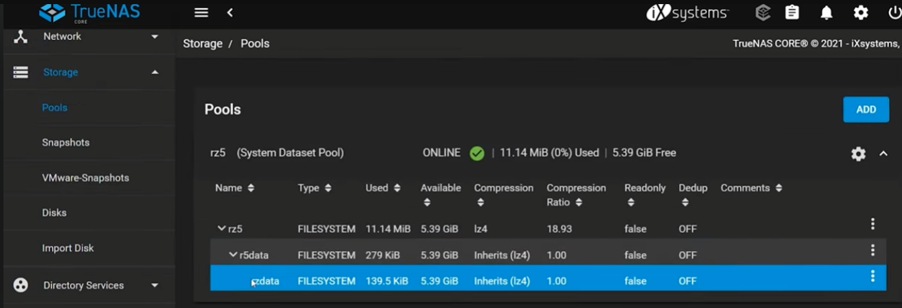The image size is (902, 308).
Task: Open the task manager clipboard icon
Action: pos(793,12)
